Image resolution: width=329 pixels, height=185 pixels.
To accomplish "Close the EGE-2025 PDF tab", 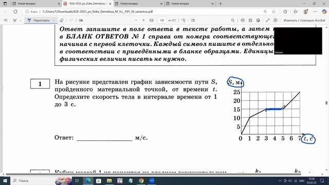I will 110,4.
